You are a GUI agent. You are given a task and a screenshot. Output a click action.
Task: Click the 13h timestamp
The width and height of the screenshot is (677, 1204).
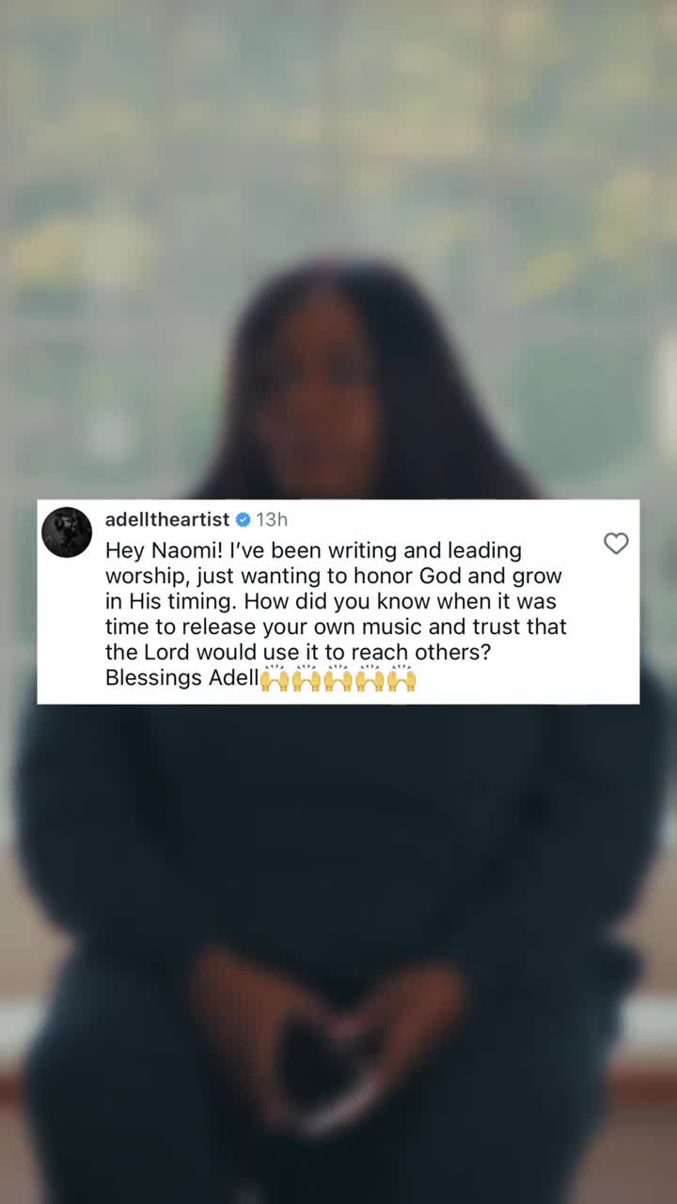click(272, 519)
